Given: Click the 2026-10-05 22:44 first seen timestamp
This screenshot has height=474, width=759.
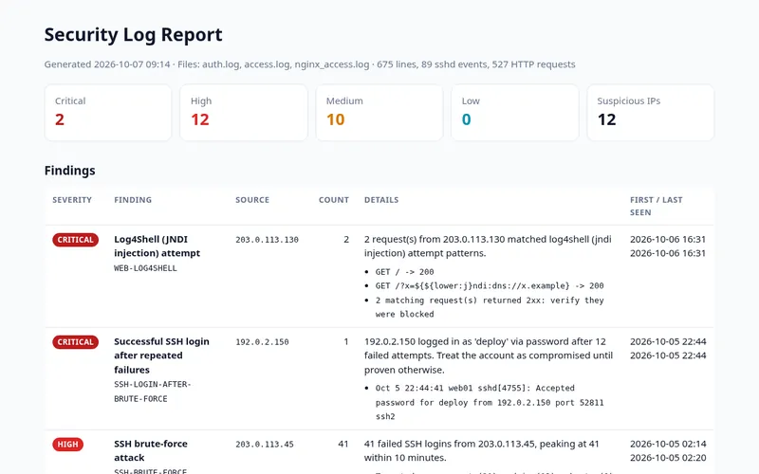Looking at the screenshot, I should coord(668,341).
